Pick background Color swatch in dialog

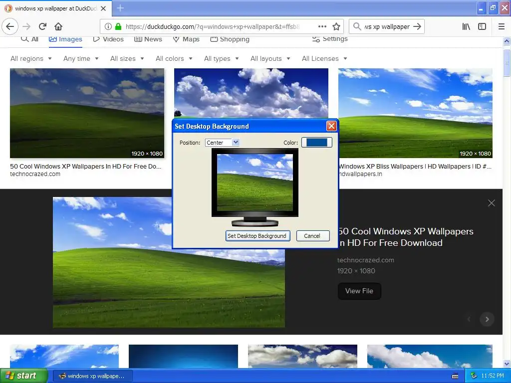coord(316,142)
